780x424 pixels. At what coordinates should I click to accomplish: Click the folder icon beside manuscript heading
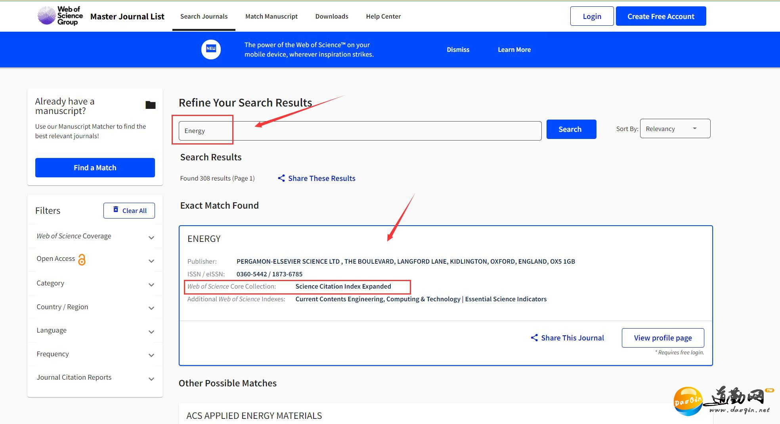pyautogui.click(x=151, y=105)
